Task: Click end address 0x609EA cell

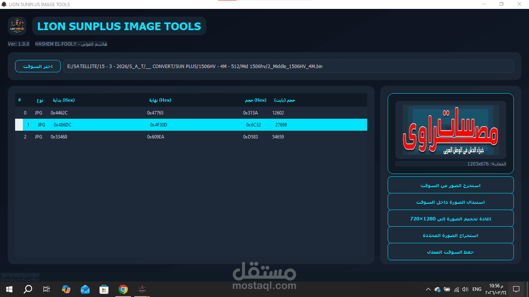Action: [156, 137]
